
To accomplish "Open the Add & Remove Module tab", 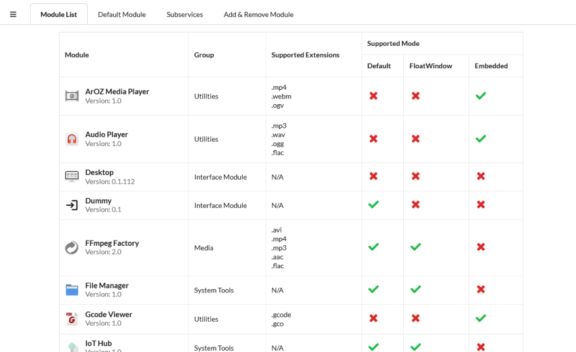I will pyautogui.click(x=259, y=14).
